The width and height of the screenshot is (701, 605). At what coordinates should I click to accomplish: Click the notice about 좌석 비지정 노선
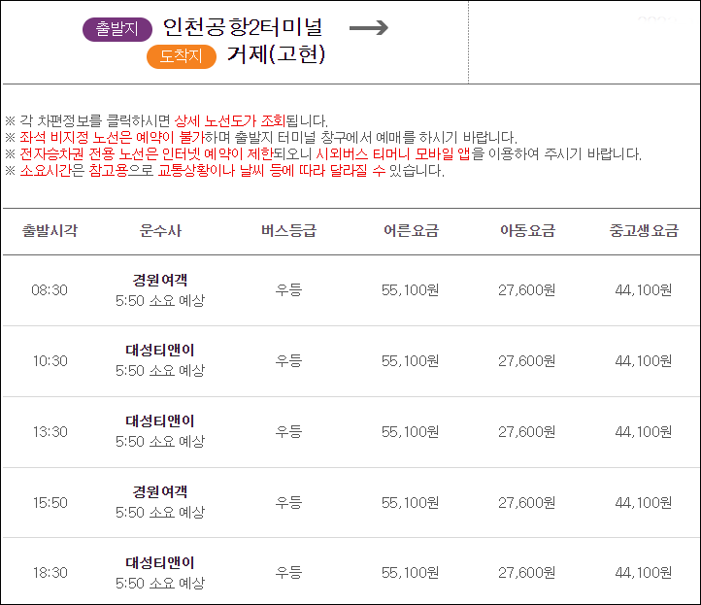[x=261, y=137]
